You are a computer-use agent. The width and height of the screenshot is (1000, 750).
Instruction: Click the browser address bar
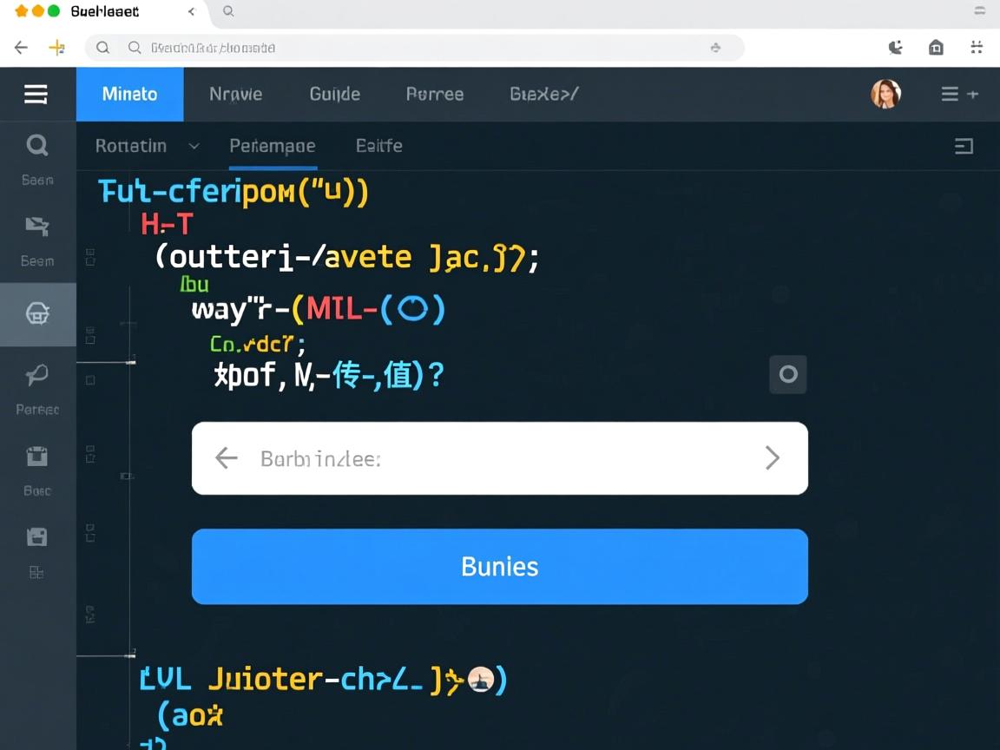[417, 48]
